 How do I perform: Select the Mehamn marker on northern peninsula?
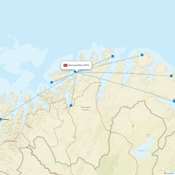pyautogui.click(x=142, y=55)
